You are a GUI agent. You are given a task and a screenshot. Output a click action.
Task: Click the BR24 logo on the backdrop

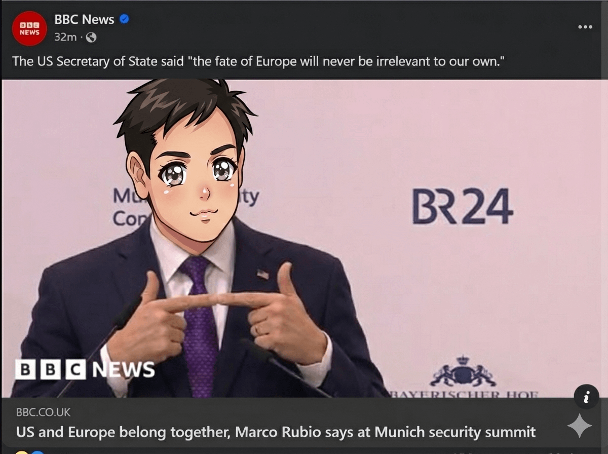click(462, 206)
